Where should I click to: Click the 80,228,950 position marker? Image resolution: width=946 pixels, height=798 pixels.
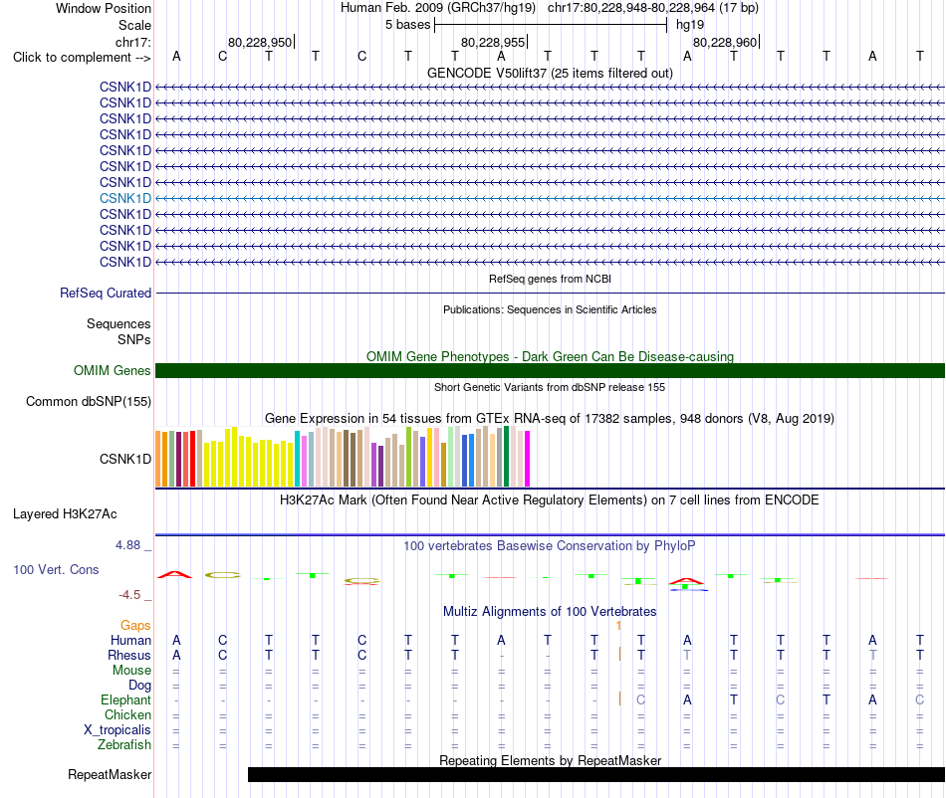coord(261,42)
